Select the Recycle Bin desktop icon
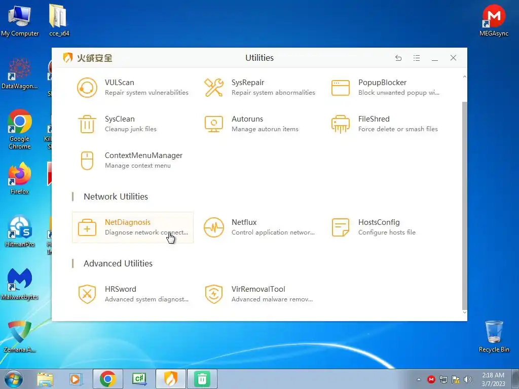 pyautogui.click(x=494, y=336)
